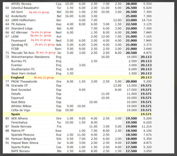Click total 28.000 in APOEL Nicosia row
Image resolution: width=177 pixels, height=156 pixels.
pos(131,4)
